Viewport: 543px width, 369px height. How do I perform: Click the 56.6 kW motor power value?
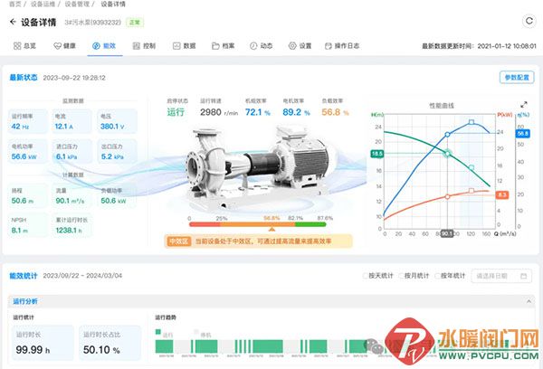tap(24, 156)
